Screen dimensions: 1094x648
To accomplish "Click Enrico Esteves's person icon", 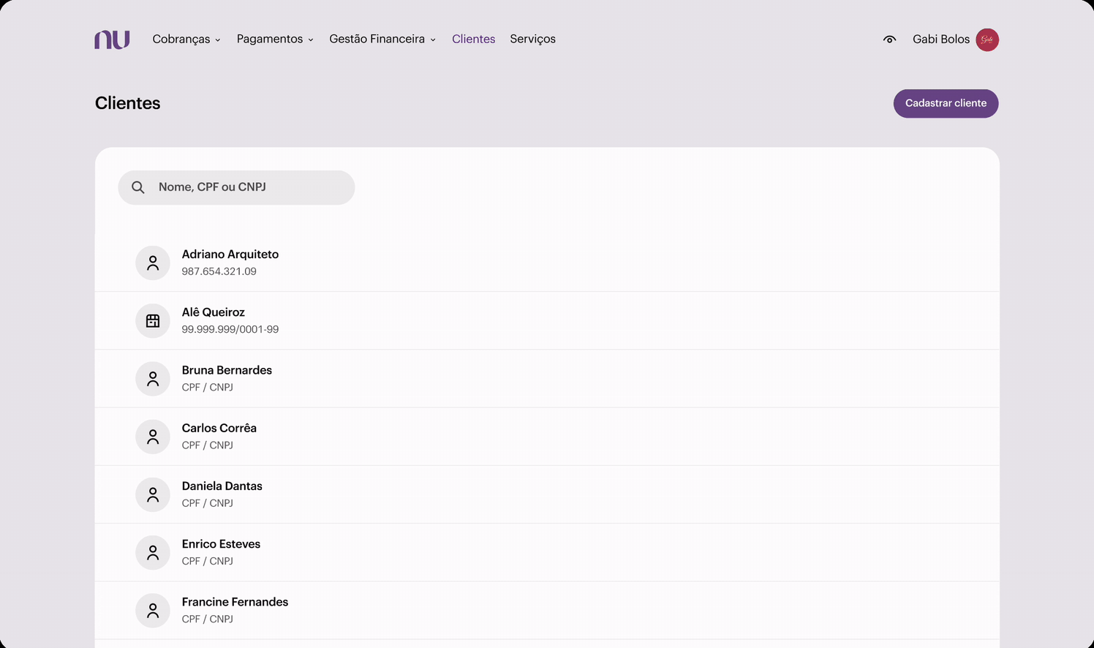I will [x=153, y=552].
